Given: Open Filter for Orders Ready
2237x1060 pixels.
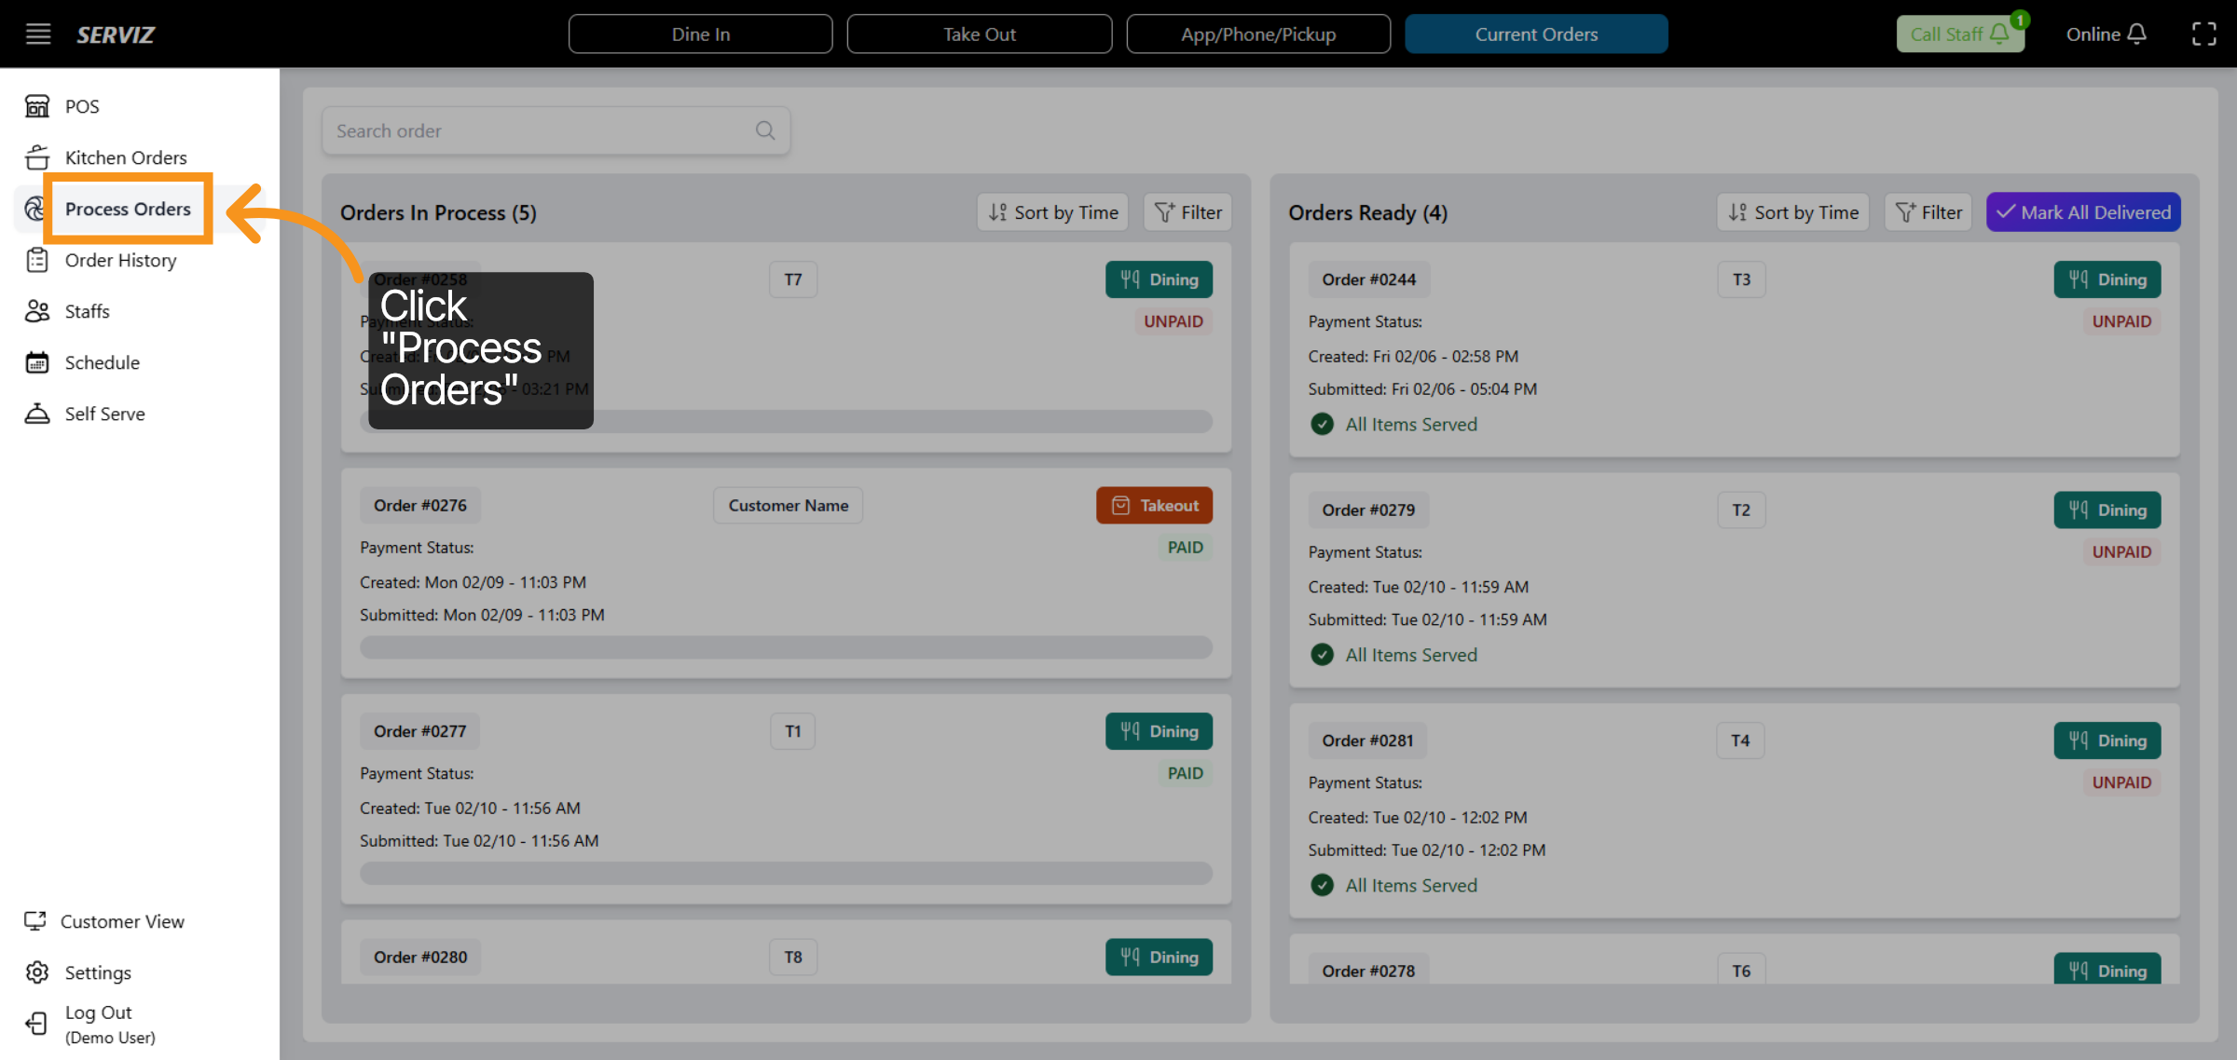Looking at the screenshot, I should tap(1928, 212).
